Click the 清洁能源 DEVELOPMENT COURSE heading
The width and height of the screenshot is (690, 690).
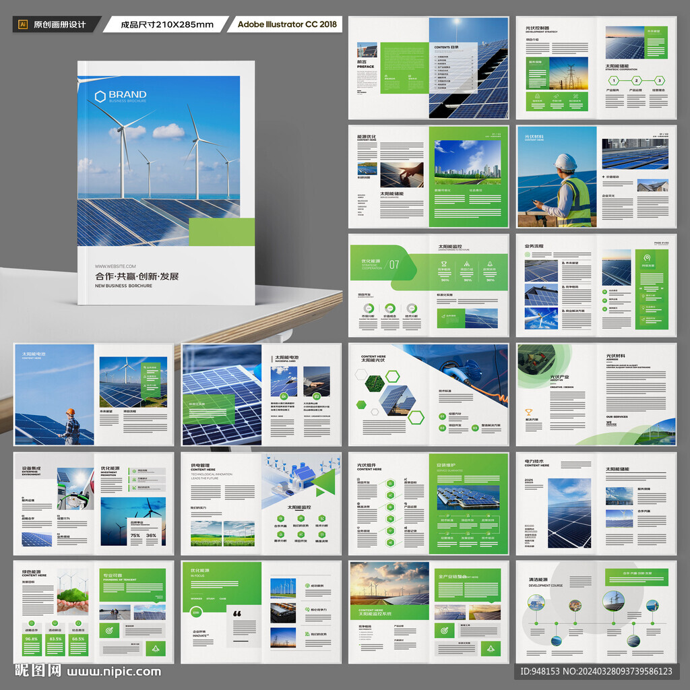pos(546,582)
